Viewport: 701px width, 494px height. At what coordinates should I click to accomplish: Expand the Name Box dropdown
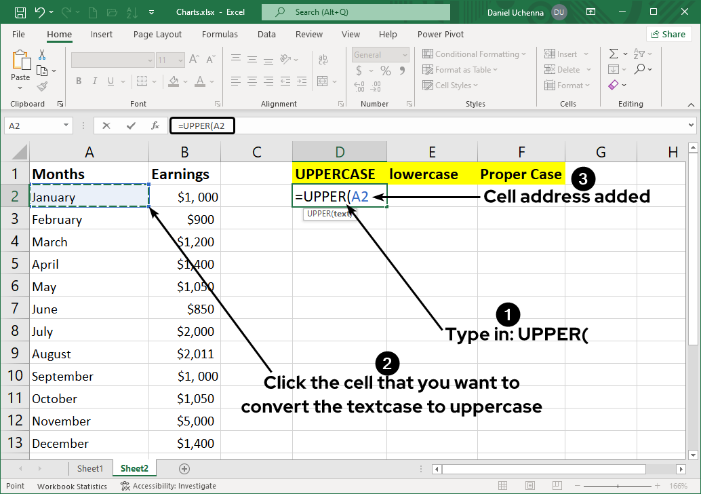tap(66, 126)
